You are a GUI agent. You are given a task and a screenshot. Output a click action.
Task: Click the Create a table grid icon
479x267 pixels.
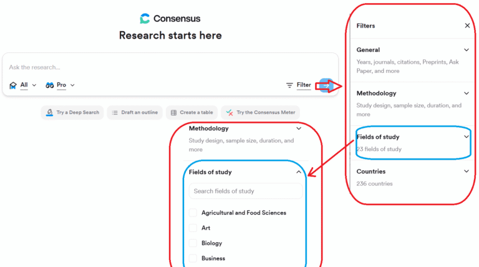click(x=173, y=113)
